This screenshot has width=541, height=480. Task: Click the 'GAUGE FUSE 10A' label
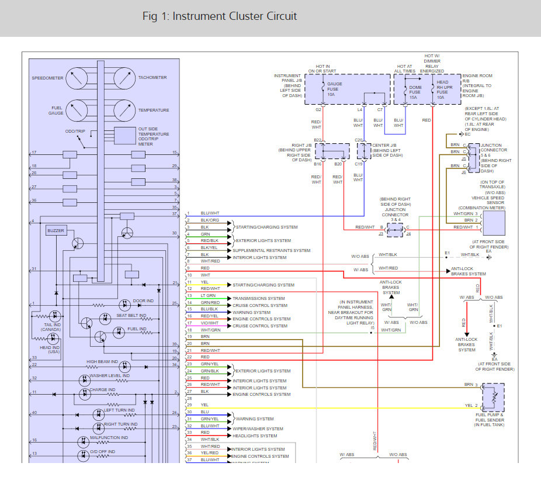334,89
